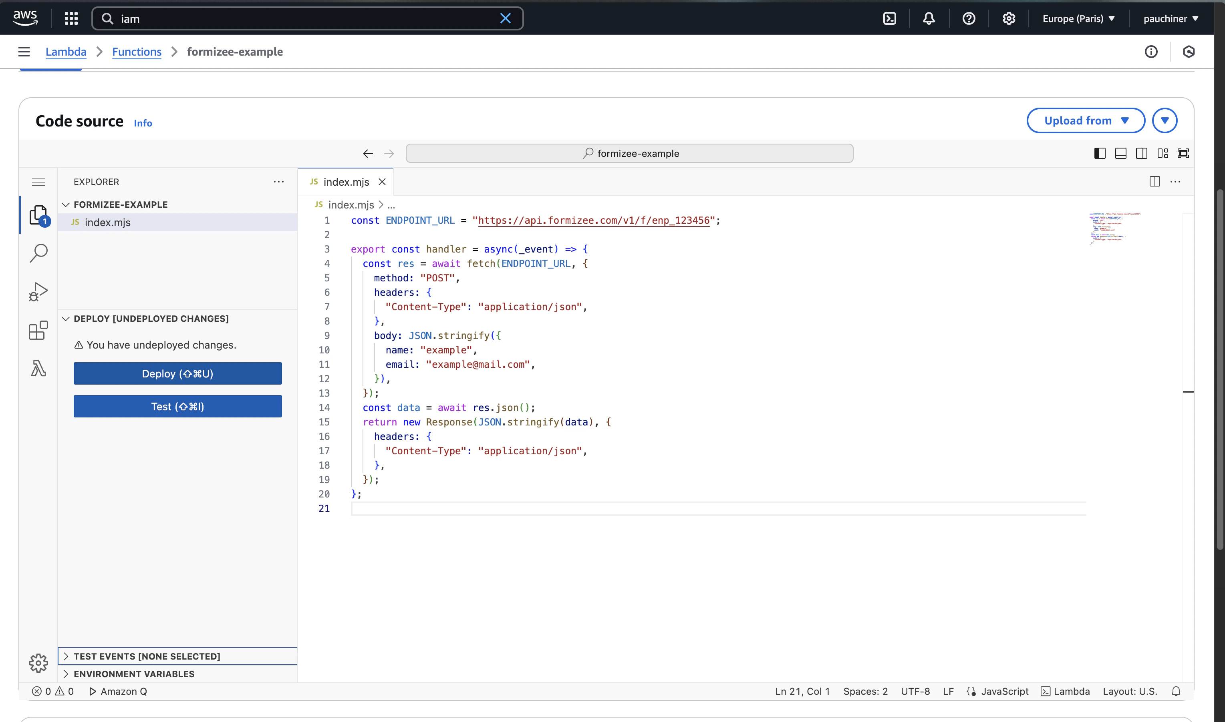Go to the Lambda breadcrumb link
Image resolution: width=1225 pixels, height=722 pixels.
tap(66, 52)
